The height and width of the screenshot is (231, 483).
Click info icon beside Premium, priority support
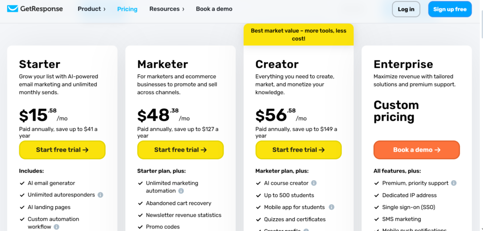click(x=454, y=183)
